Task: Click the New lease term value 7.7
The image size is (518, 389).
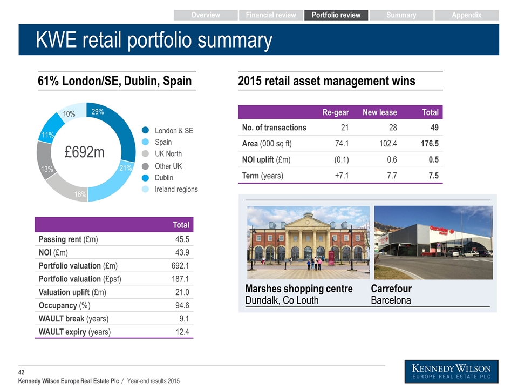Action: click(x=392, y=176)
